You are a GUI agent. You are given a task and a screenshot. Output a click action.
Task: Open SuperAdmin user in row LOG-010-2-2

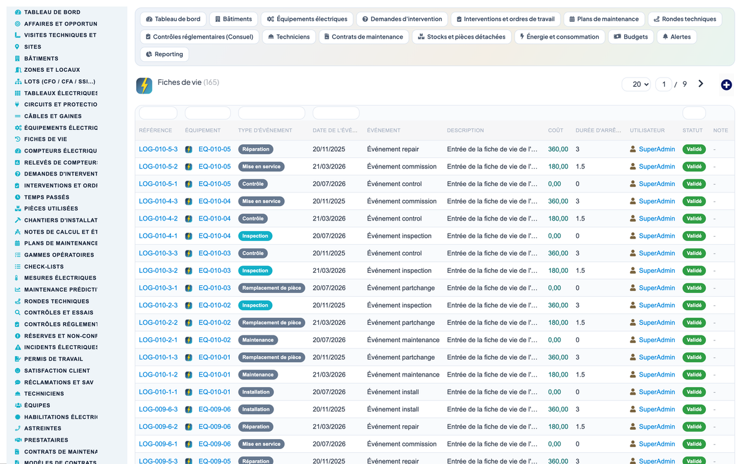click(x=657, y=323)
